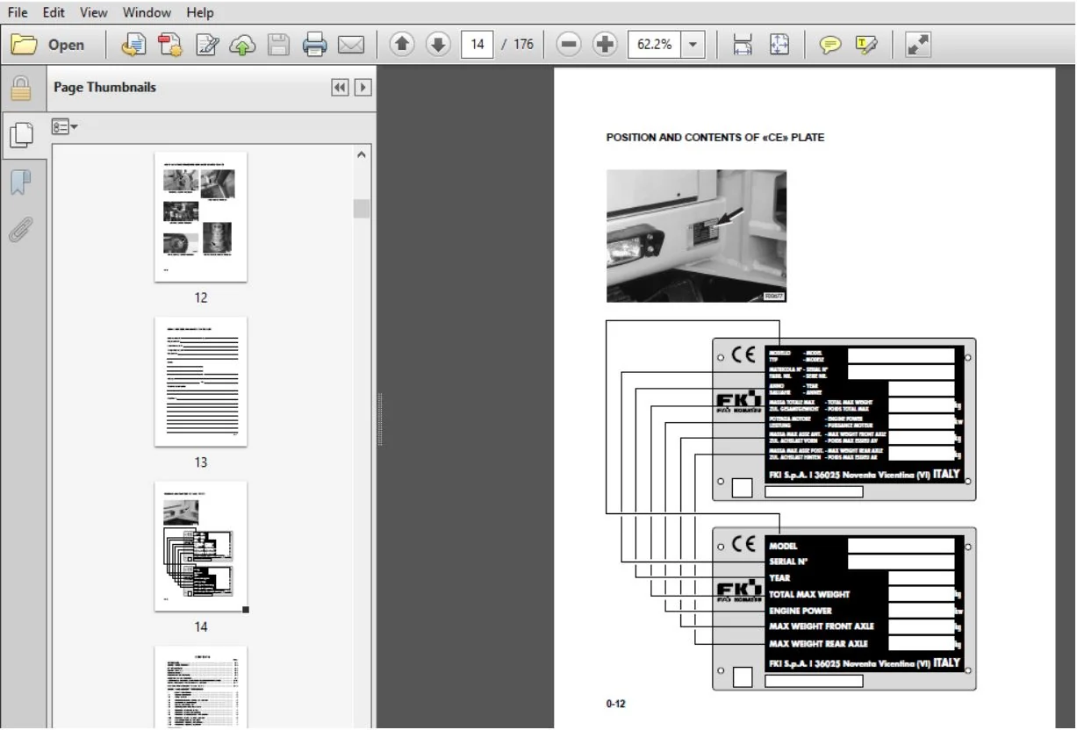Click ENGINE POWER on lower plate
This screenshot has width=1077, height=730.
801,611
